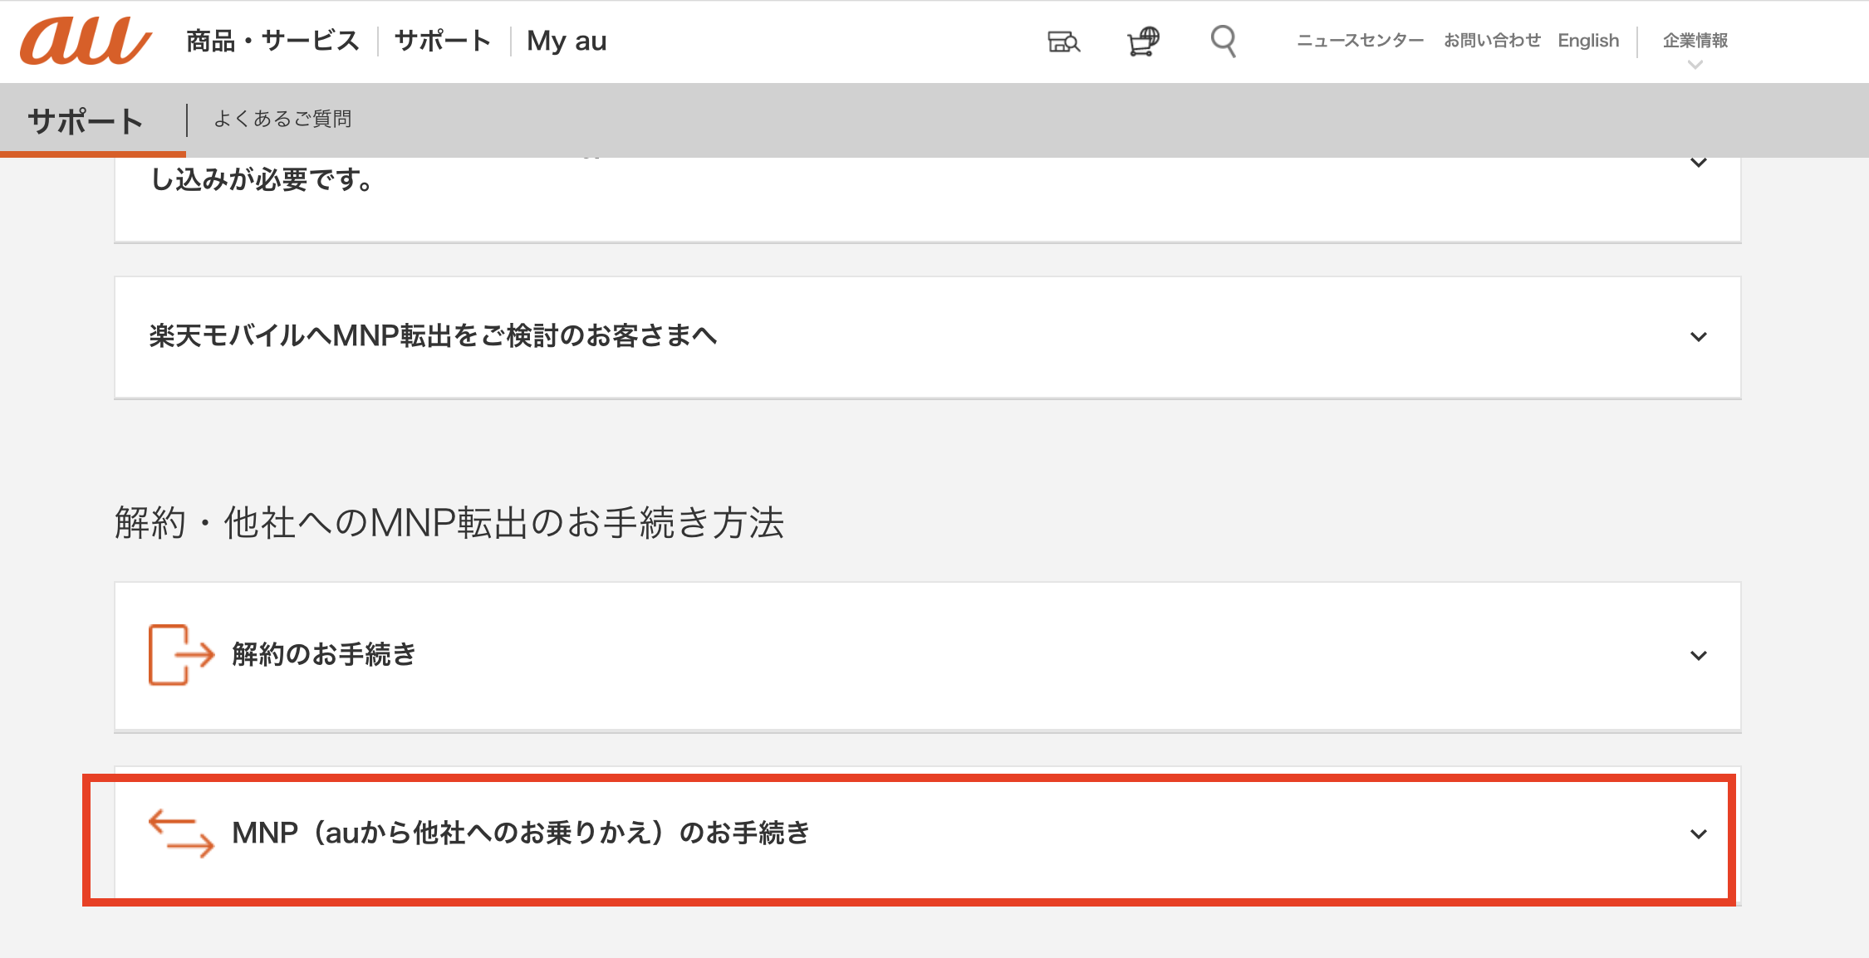Open ニュースセンター link

coord(1360,41)
